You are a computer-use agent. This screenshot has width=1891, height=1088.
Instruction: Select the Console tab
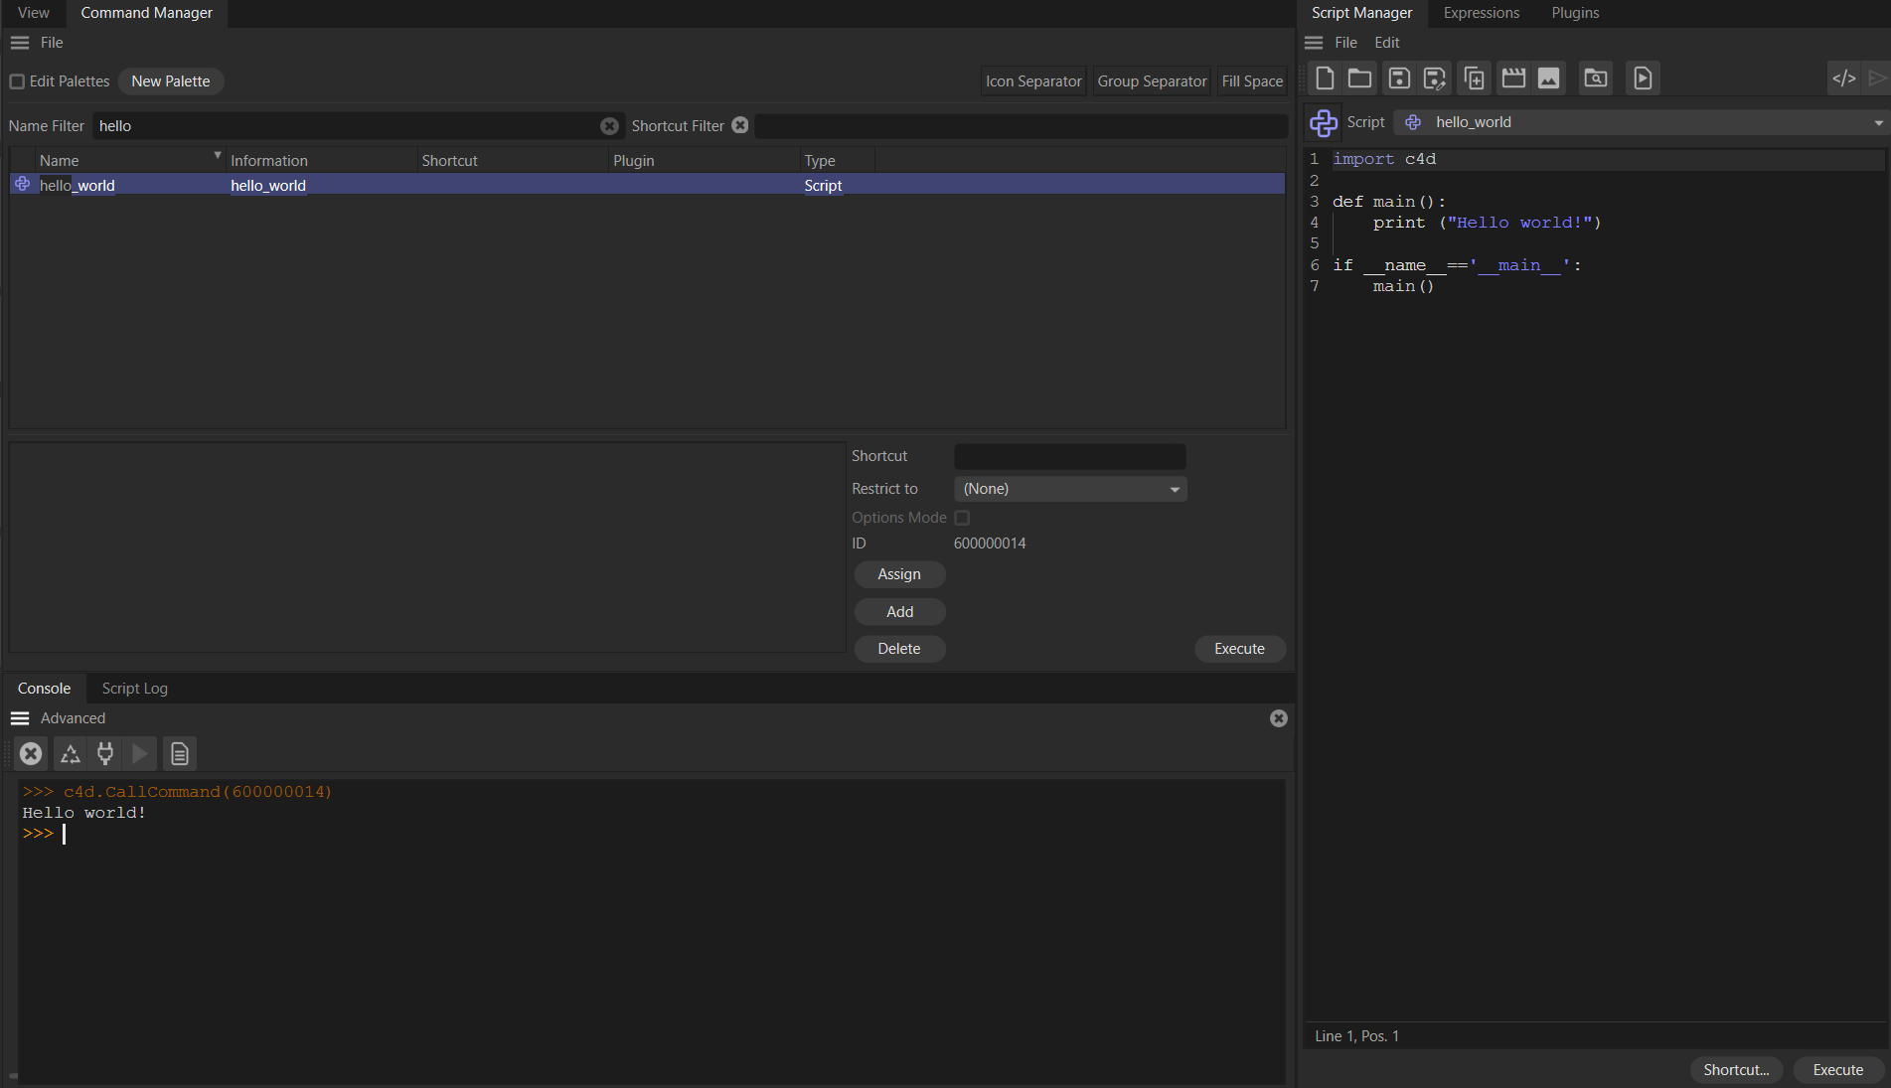(44, 689)
